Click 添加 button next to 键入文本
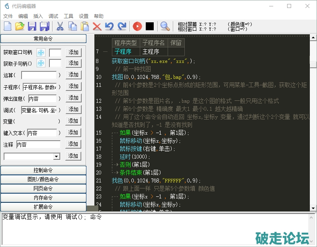The image size is (317, 247). point(73,133)
